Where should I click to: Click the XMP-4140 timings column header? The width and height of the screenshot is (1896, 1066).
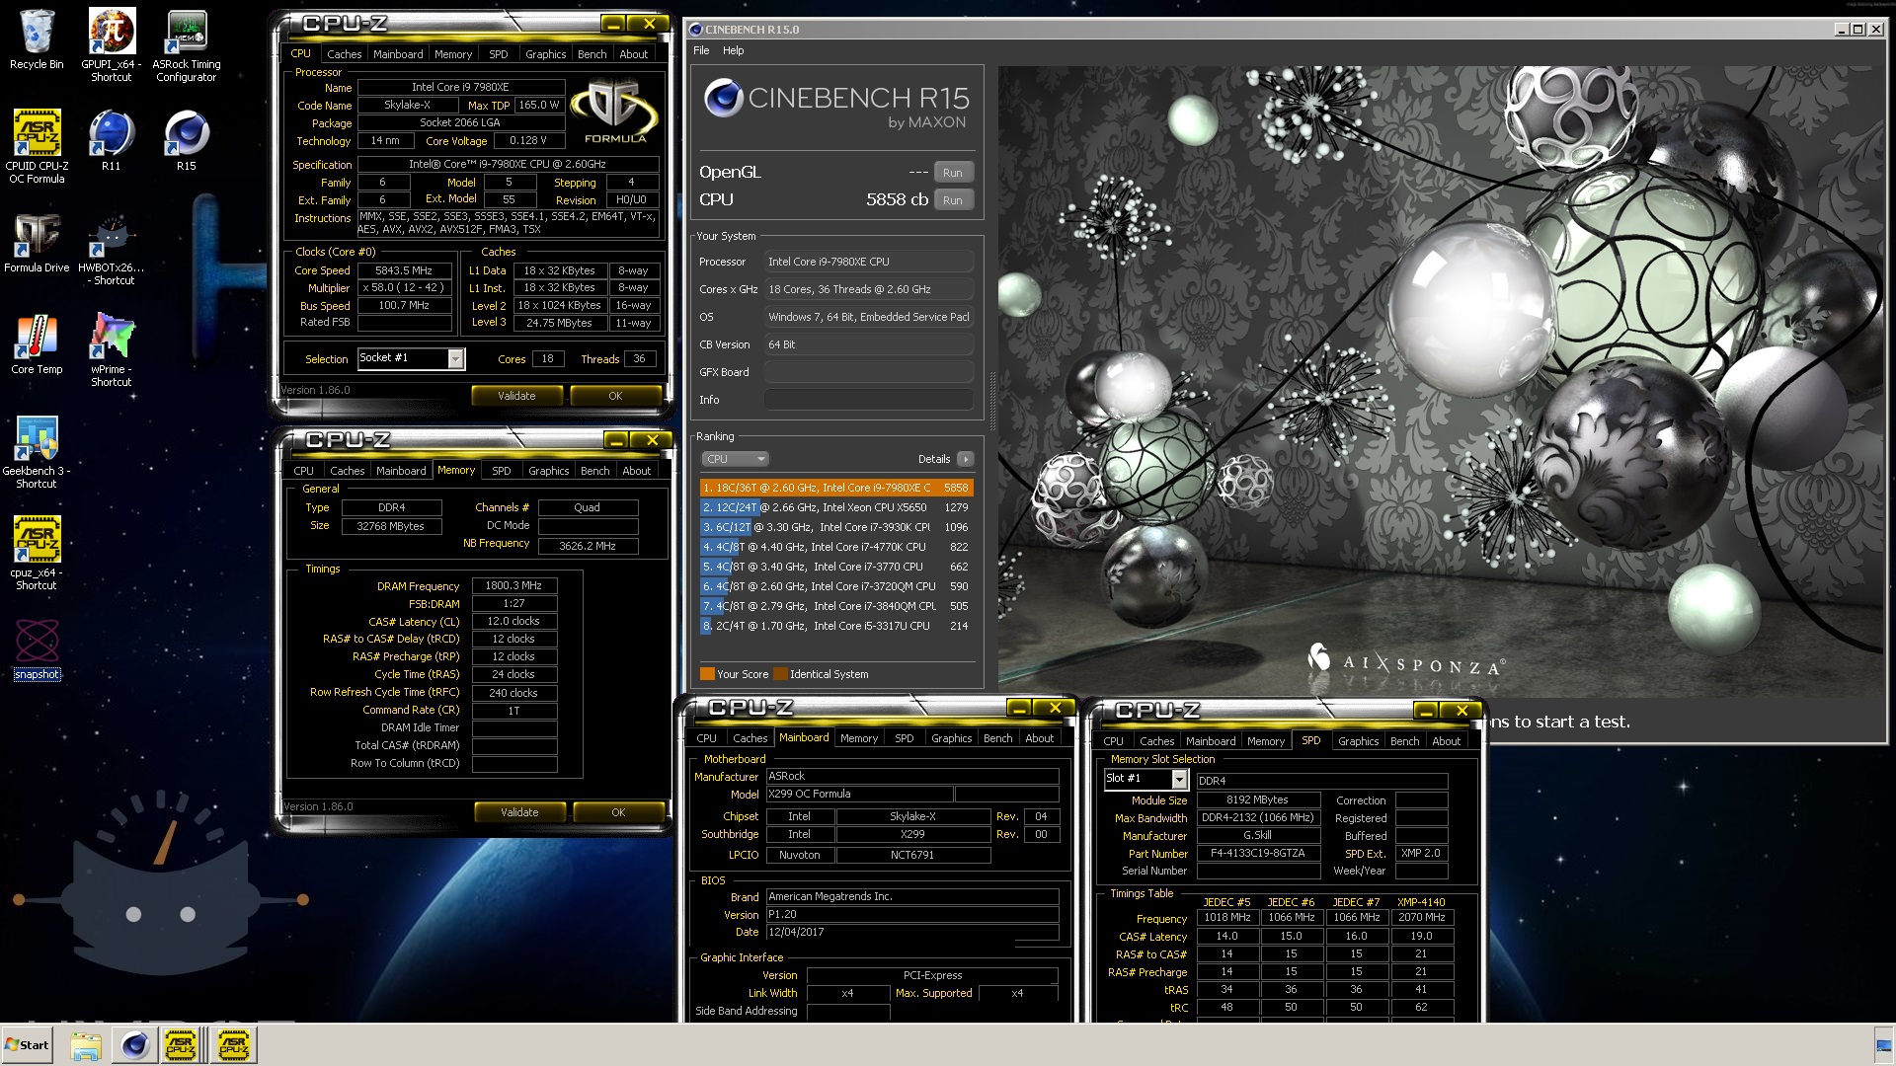(1421, 902)
